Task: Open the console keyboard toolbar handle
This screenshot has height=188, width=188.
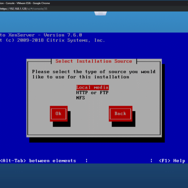Action: [101, 13]
